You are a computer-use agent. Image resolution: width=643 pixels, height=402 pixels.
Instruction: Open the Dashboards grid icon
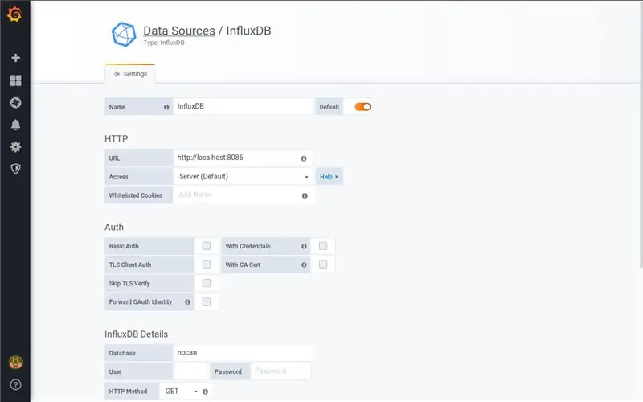[x=15, y=80]
